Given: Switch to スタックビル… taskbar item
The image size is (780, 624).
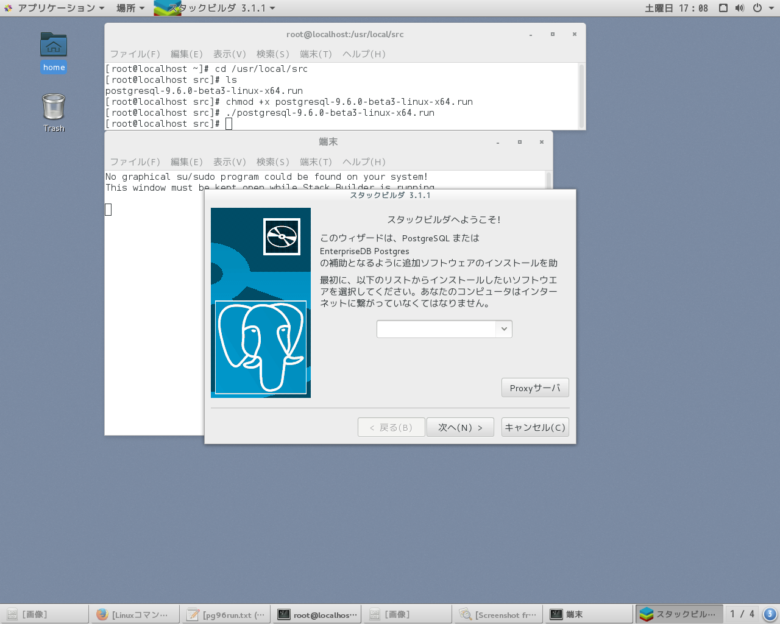Looking at the screenshot, I should pyautogui.click(x=679, y=614).
